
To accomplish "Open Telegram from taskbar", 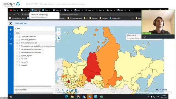I will [90, 97].
